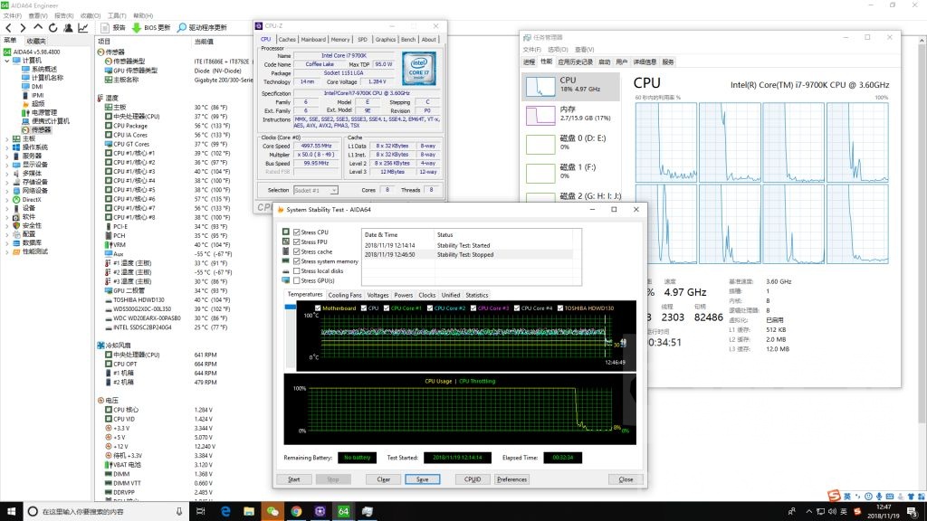Click the forward arrow in AIDA64 toolbar

[23, 28]
